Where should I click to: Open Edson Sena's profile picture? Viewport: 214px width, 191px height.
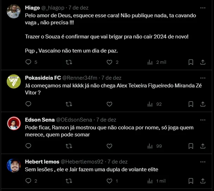click(14, 123)
